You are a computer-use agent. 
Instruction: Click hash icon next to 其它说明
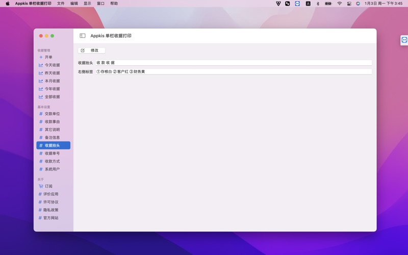click(x=41, y=130)
